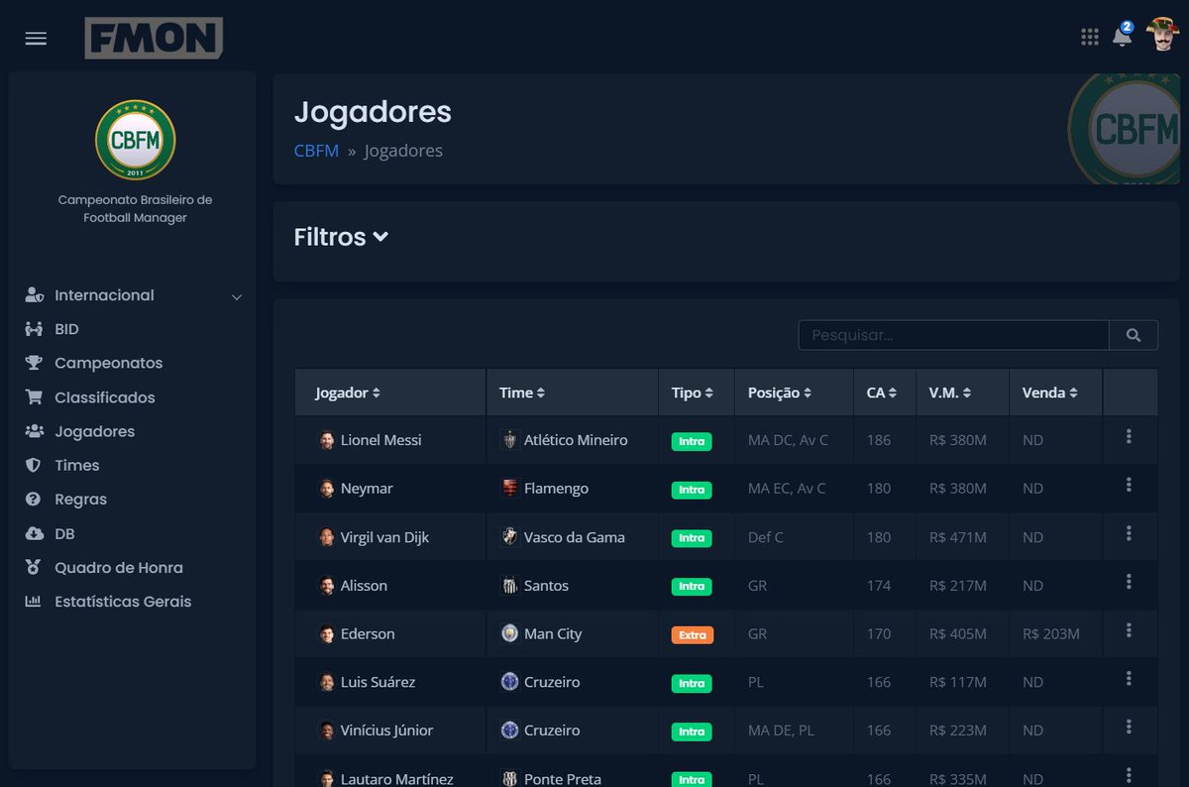Screen dimensions: 1189x787
Task: Sort table by Tipo column
Action: (692, 393)
